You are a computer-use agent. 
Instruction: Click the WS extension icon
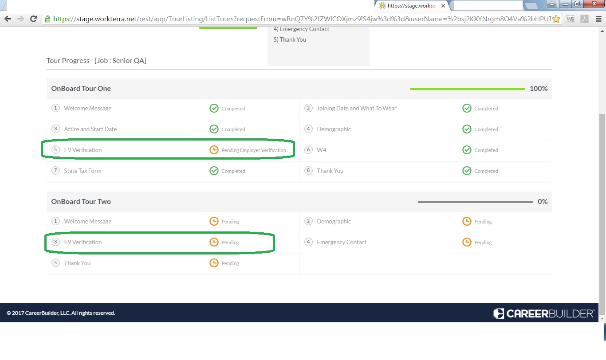coord(571,19)
